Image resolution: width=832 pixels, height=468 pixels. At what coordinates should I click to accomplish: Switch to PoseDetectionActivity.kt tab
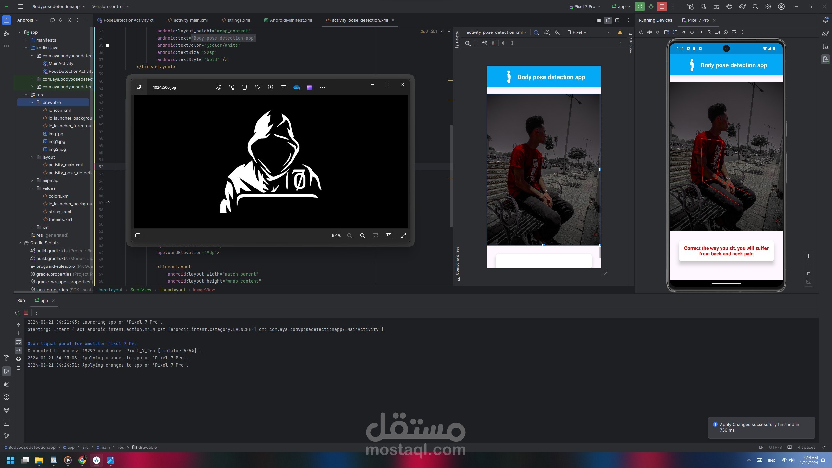pos(128,20)
